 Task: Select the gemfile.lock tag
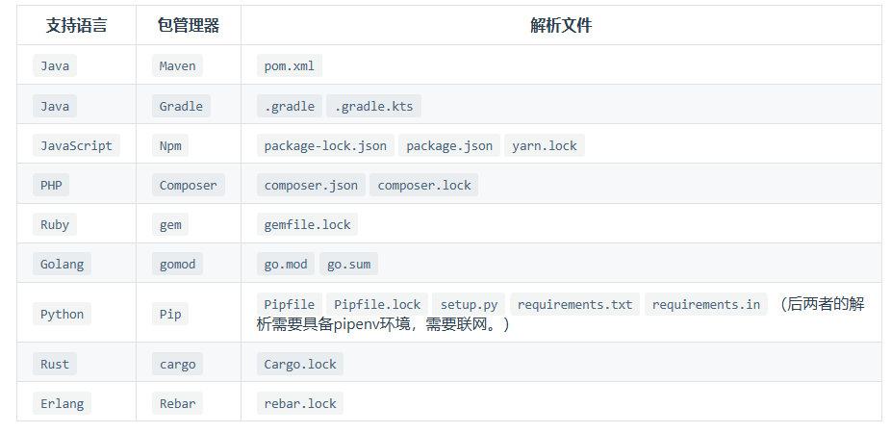click(307, 224)
